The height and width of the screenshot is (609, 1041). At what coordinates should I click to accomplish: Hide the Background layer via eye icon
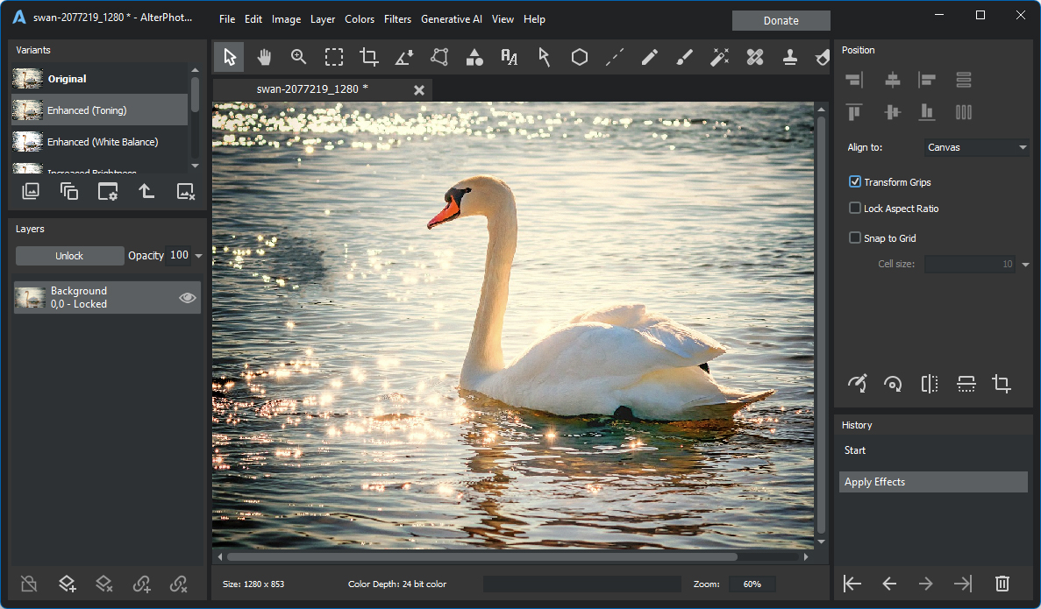(187, 298)
